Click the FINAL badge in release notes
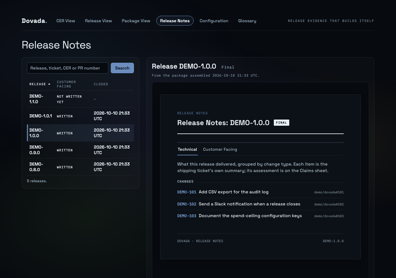Image resolution: width=396 pixels, height=278 pixels. pos(282,123)
